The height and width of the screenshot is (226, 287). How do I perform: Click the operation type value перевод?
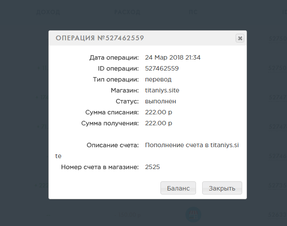158,80
